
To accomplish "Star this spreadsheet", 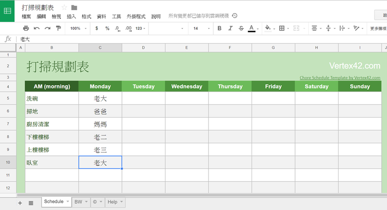I will tap(64, 7).
